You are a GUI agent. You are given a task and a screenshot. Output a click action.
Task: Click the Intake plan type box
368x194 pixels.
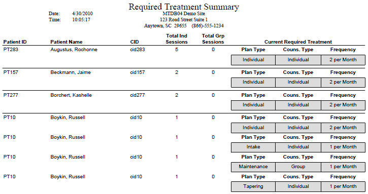click(253, 147)
